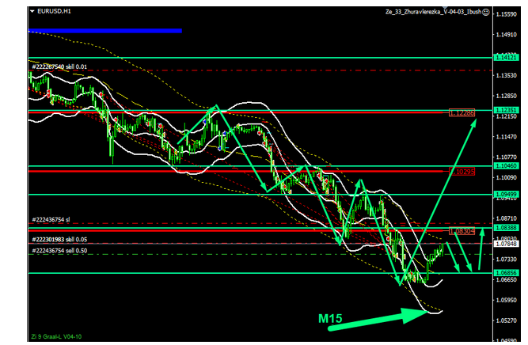
Task: Click the 1.14121 price level tag
Action: click(x=507, y=58)
